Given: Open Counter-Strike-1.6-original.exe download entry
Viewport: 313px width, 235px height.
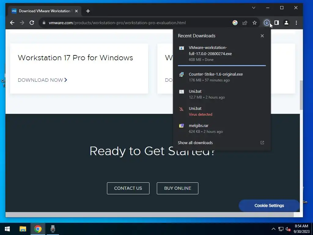Looking at the screenshot, I should tap(222, 77).
